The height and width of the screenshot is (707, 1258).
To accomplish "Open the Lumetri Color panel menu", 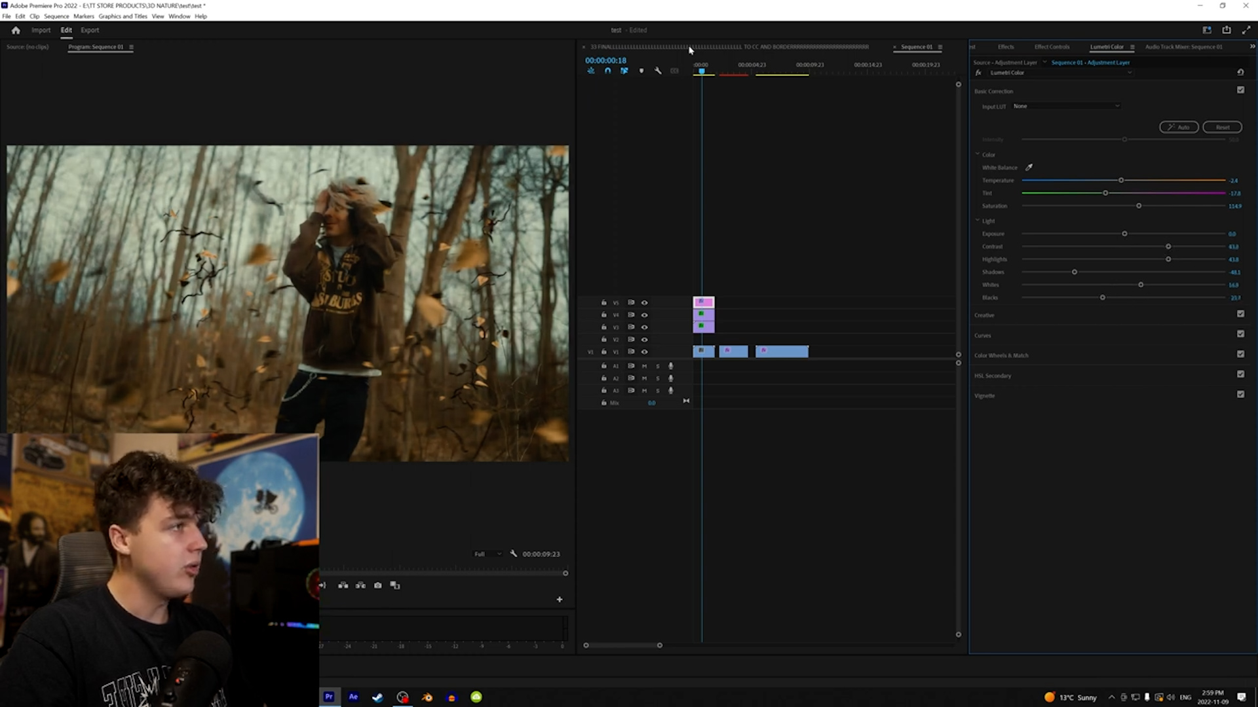I will (x=1132, y=47).
